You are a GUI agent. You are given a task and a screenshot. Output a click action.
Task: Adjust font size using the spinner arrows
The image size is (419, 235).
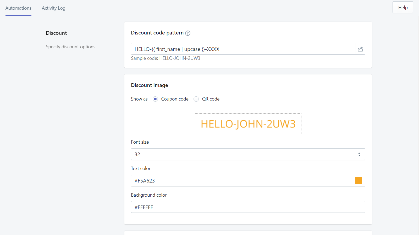click(360, 154)
